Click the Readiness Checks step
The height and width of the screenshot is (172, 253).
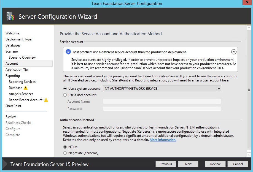pos(18,123)
